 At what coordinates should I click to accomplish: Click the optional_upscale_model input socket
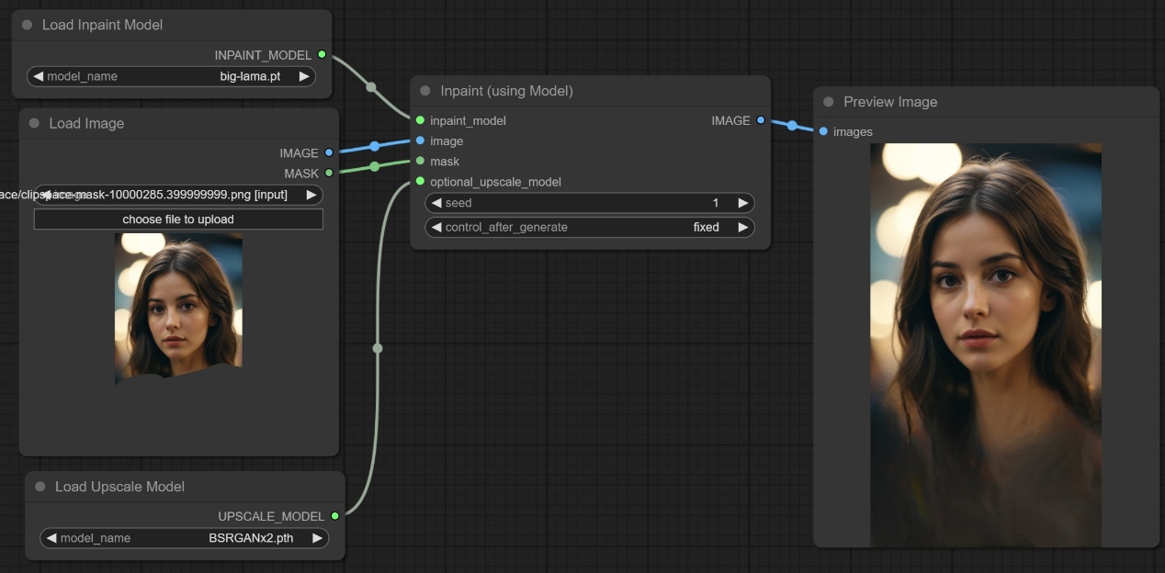point(420,182)
